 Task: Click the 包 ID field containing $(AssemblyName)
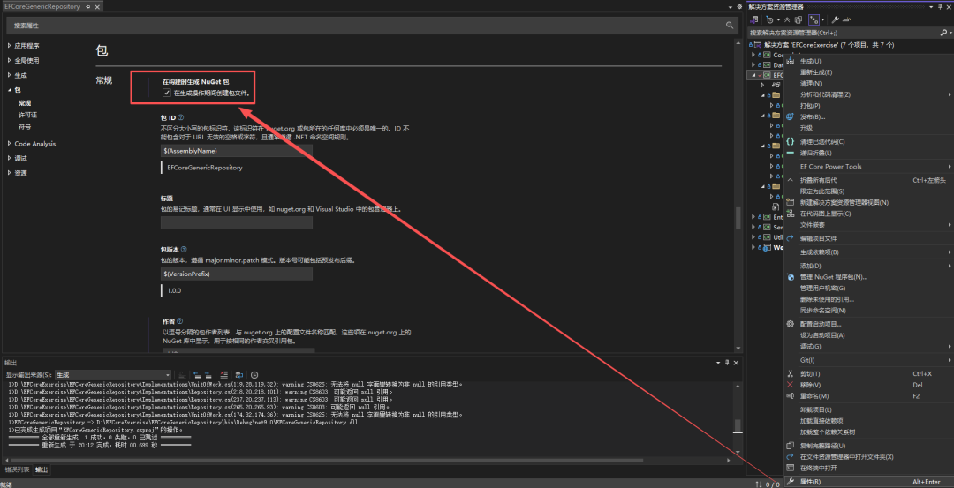click(237, 151)
